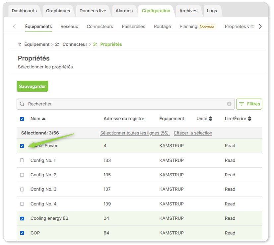Check the Config No. 3 checkbox
Viewport: 274px width, 245px height.
point(22,190)
